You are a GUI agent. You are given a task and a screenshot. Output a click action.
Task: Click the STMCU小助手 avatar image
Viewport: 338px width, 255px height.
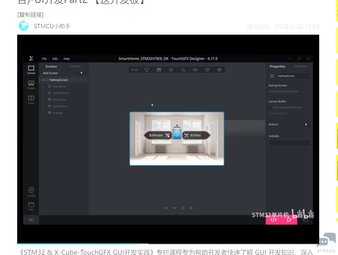point(24,26)
